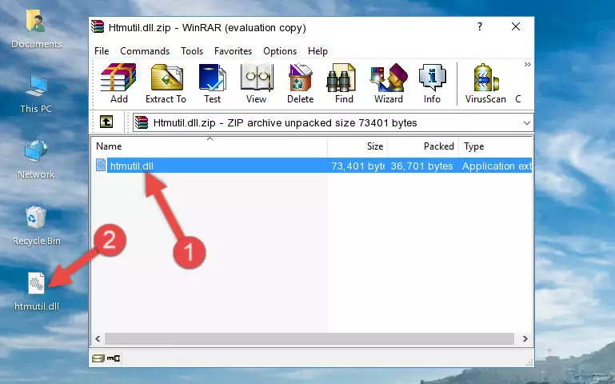
Task: Open the View tool
Action: coord(257,83)
